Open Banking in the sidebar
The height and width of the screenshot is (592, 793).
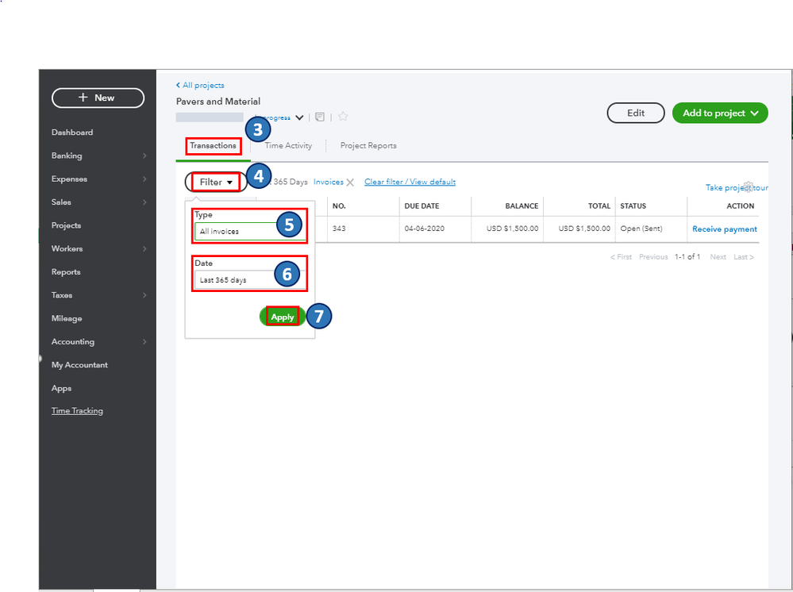[x=67, y=156]
